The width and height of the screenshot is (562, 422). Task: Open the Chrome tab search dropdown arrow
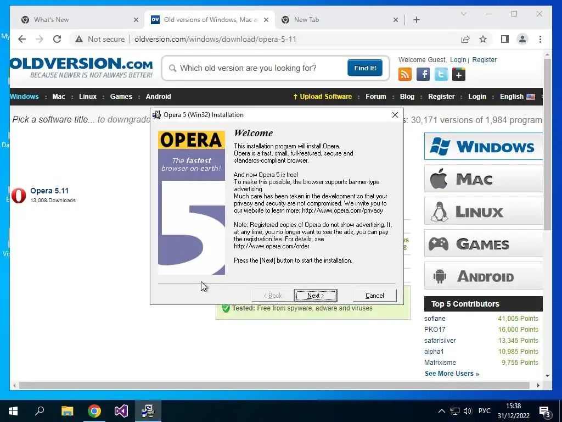(x=463, y=14)
